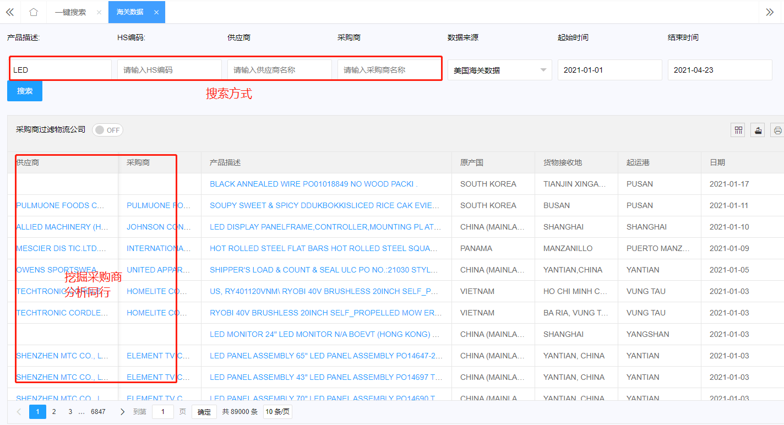Click the 共 89000 条 total count text

click(x=239, y=412)
